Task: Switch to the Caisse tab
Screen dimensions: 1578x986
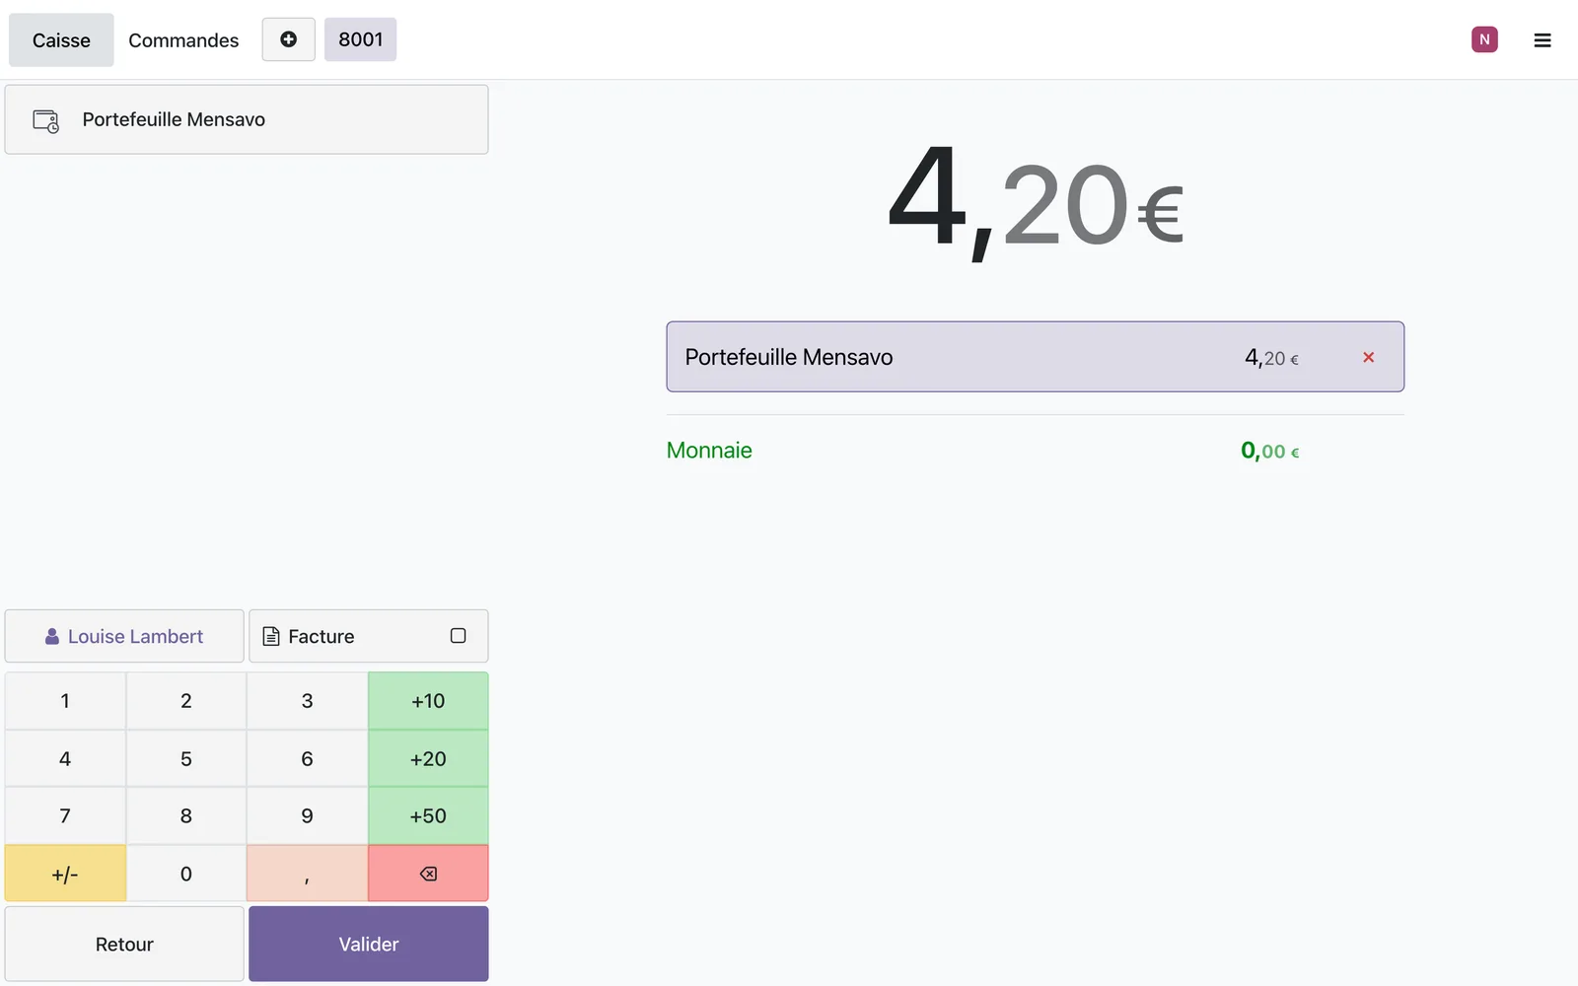Action: click(61, 40)
